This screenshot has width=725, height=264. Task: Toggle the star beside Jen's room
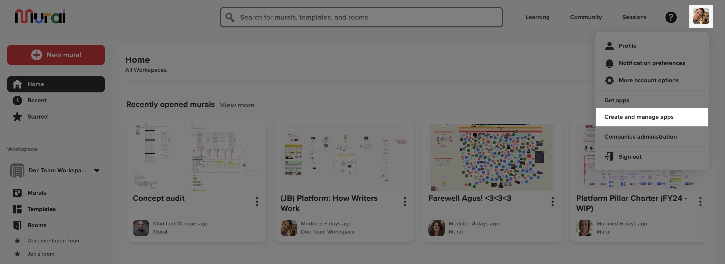[x=17, y=254]
